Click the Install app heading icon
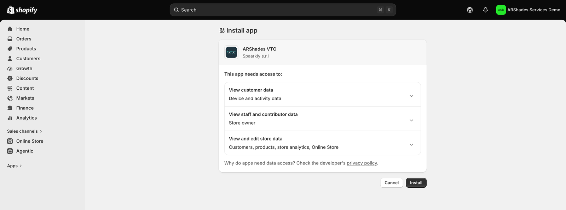Viewport: 566px width, 210px height. coord(222,31)
